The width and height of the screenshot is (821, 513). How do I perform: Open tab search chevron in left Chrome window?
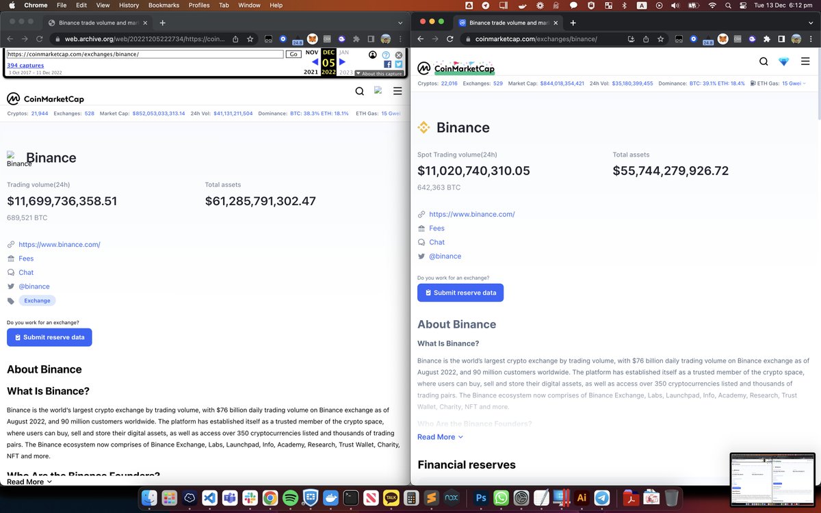(400, 23)
